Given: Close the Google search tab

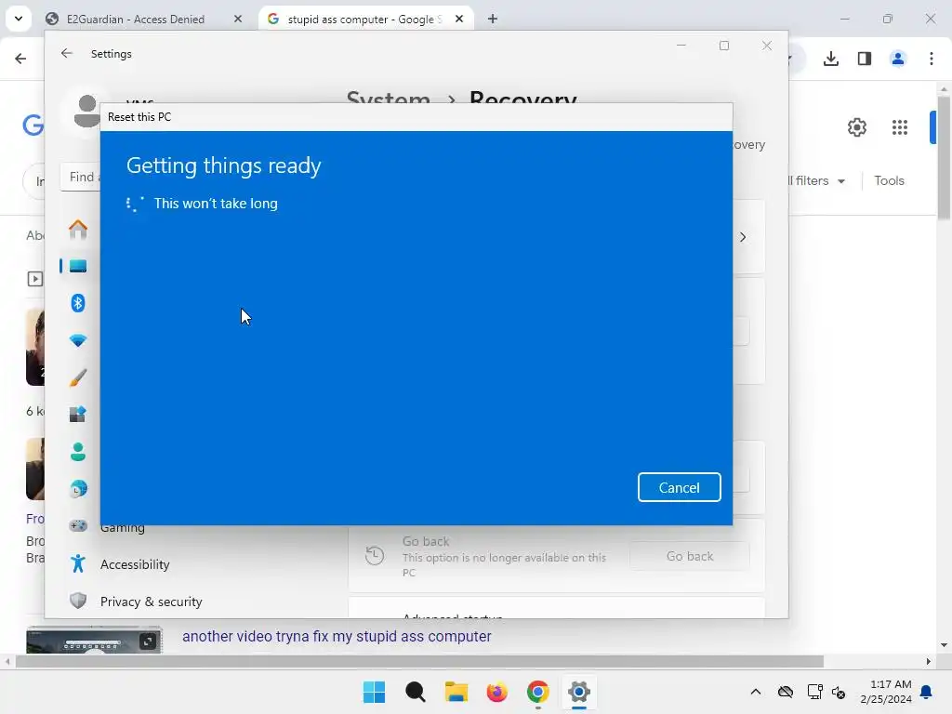Looking at the screenshot, I should (x=459, y=19).
